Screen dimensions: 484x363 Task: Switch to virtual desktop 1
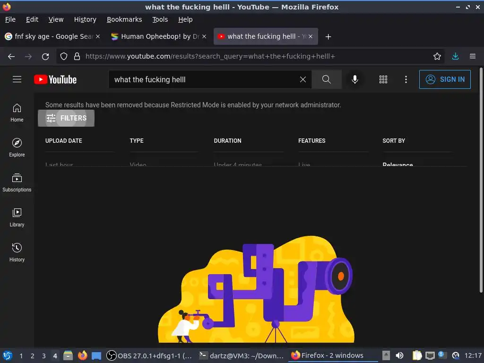21,356
